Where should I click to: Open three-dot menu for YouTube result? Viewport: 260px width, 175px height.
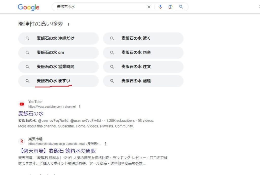click(80, 107)
